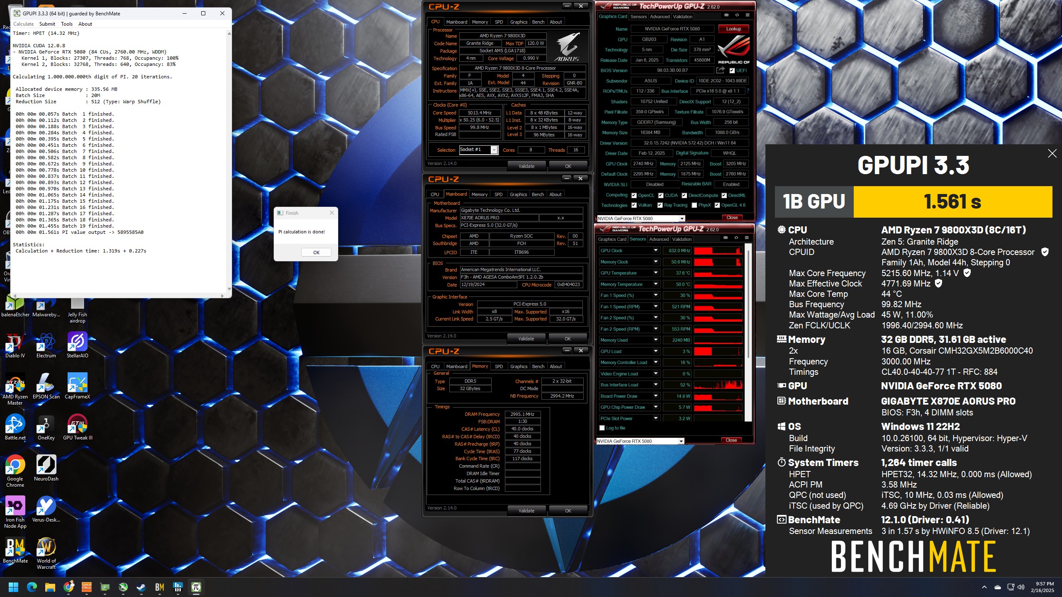Image resolution: width=1062 pixels, height=597 pixels.
Task: Open the Battle.net desktop icon
Action: pyautogui.click(x=15, y=427)
